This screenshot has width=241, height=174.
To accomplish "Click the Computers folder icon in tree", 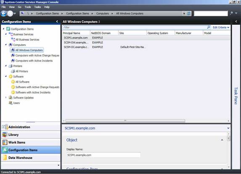I will click(x=11, y=45).
